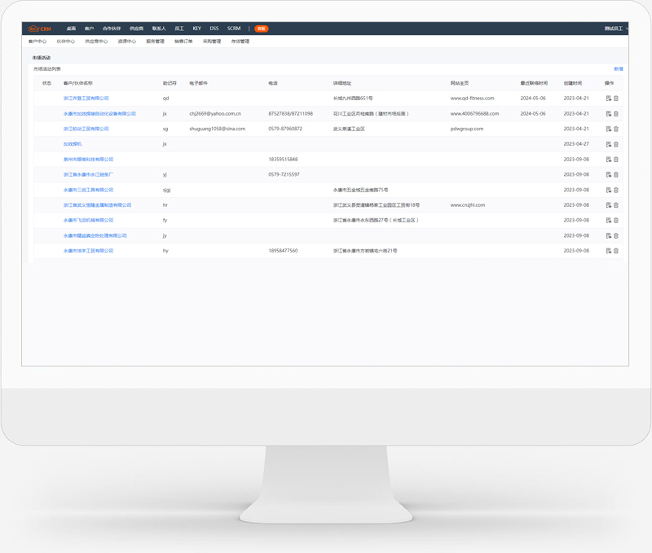Click the edit icon in the hy row
Screen dimensions: 652x553
(608, 251)
